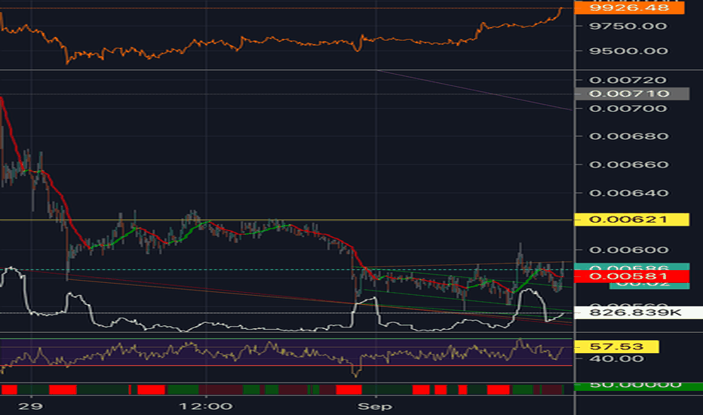Click the 9500.00 axis value
Viewport: 703px width, 415px height.
(x=628, y=51)
